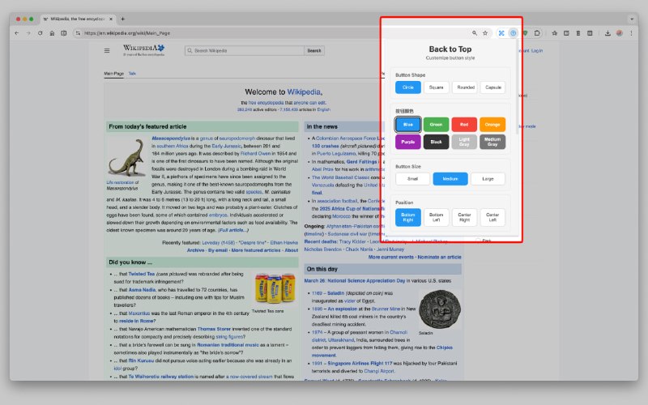Open the Chipko movement link
The width and height of the screenshot is (648, 405).
point(444,347)
